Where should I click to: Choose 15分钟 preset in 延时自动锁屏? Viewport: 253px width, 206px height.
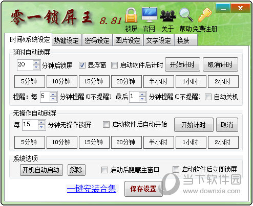click(94, 81)
